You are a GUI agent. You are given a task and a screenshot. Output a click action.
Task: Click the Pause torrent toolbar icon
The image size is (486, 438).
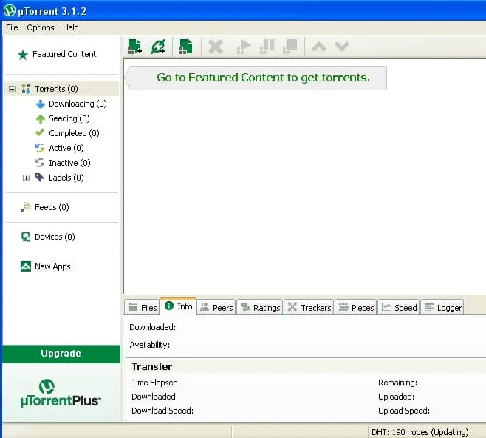[x=267, y=47]
